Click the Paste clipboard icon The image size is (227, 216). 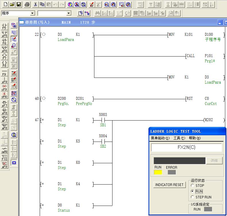pos(49,4)
